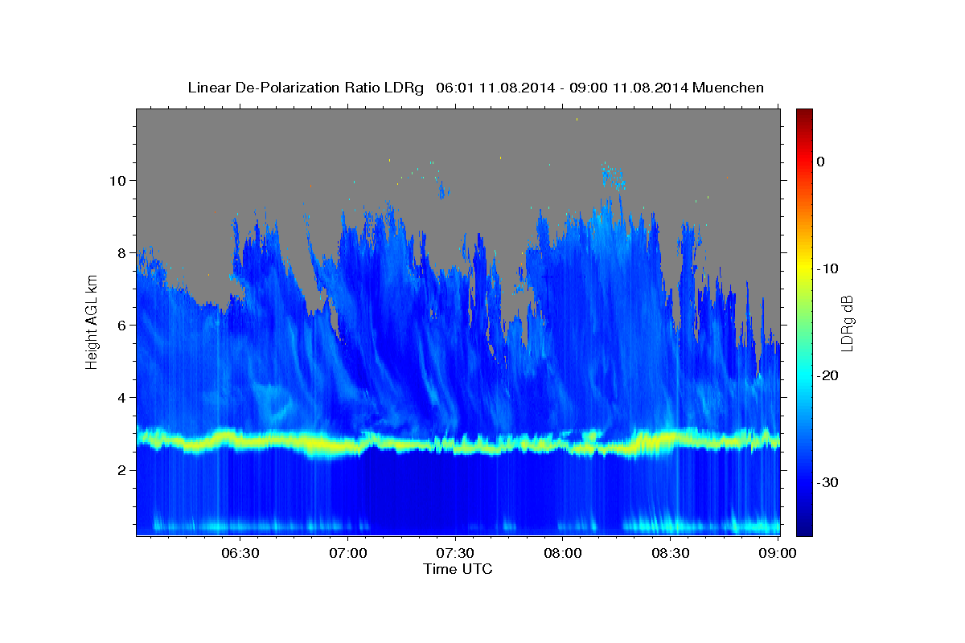Click the height axis value '10'
Screen dimensions: 965x643
tap(118, 180)
